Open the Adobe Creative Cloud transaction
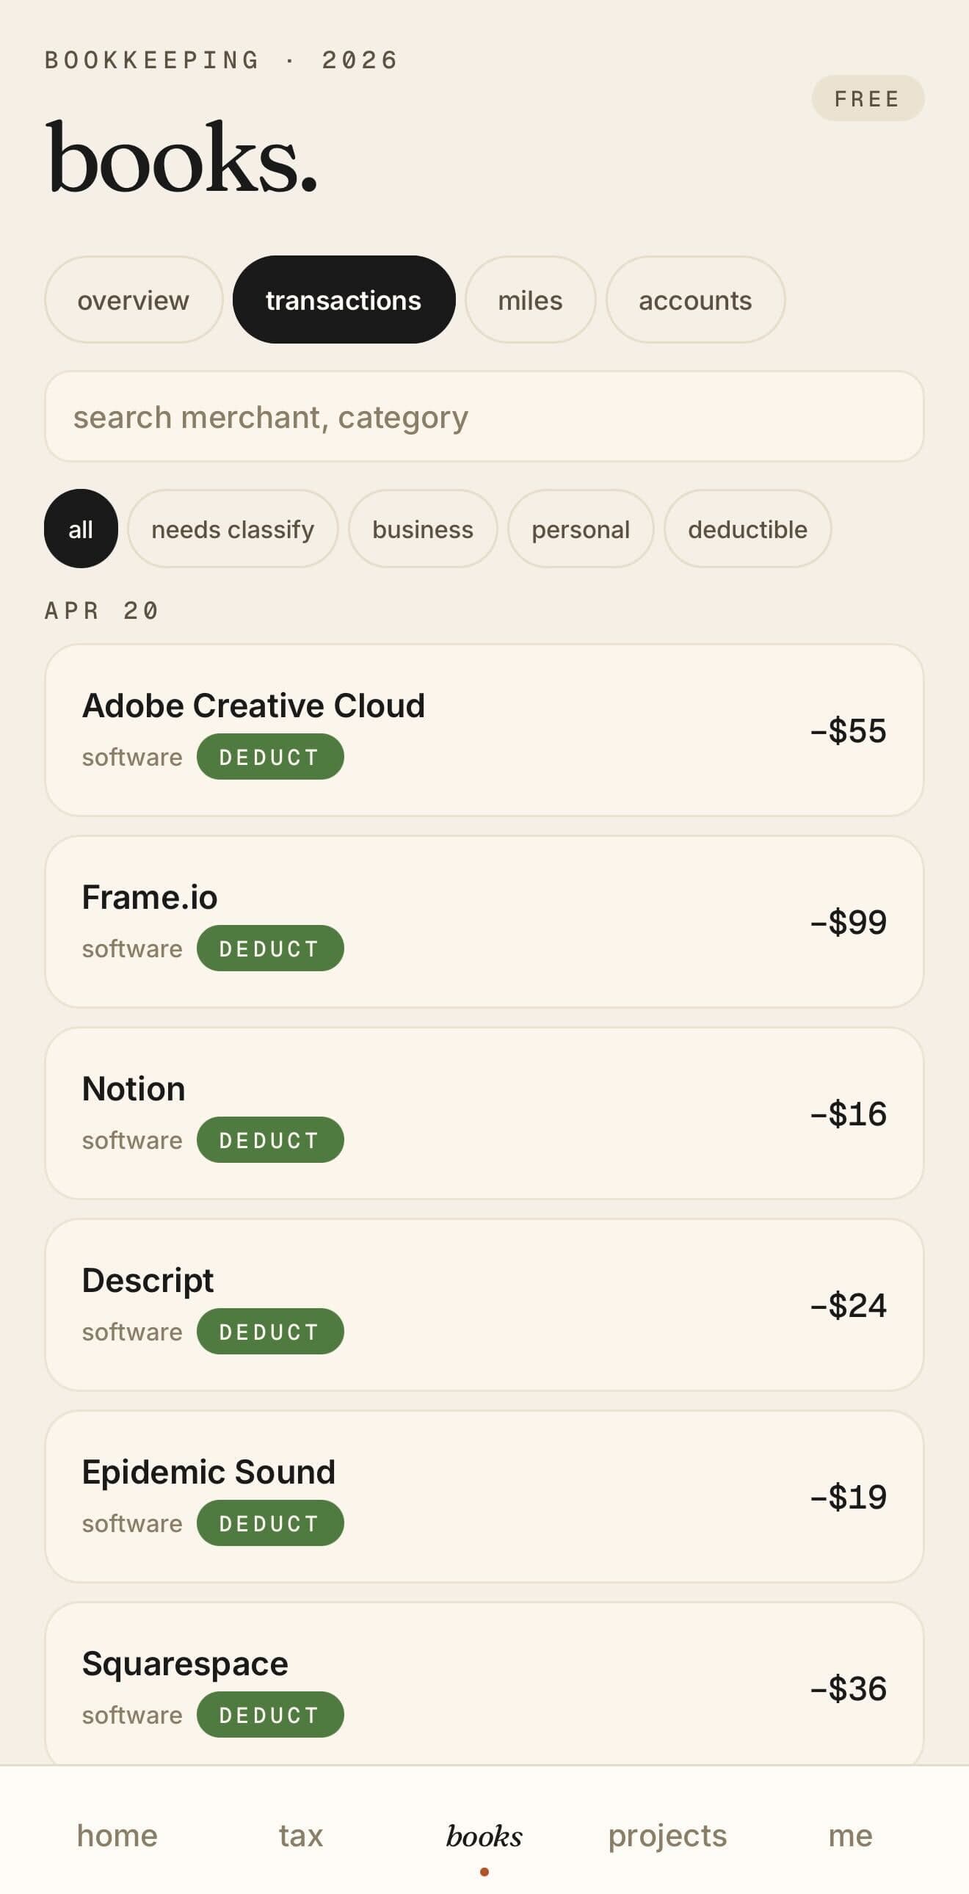The height and width of the screenshot is (1894, 969). (484, 730)
